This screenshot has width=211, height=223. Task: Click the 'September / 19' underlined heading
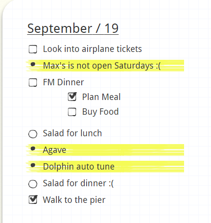click(73, 28)
